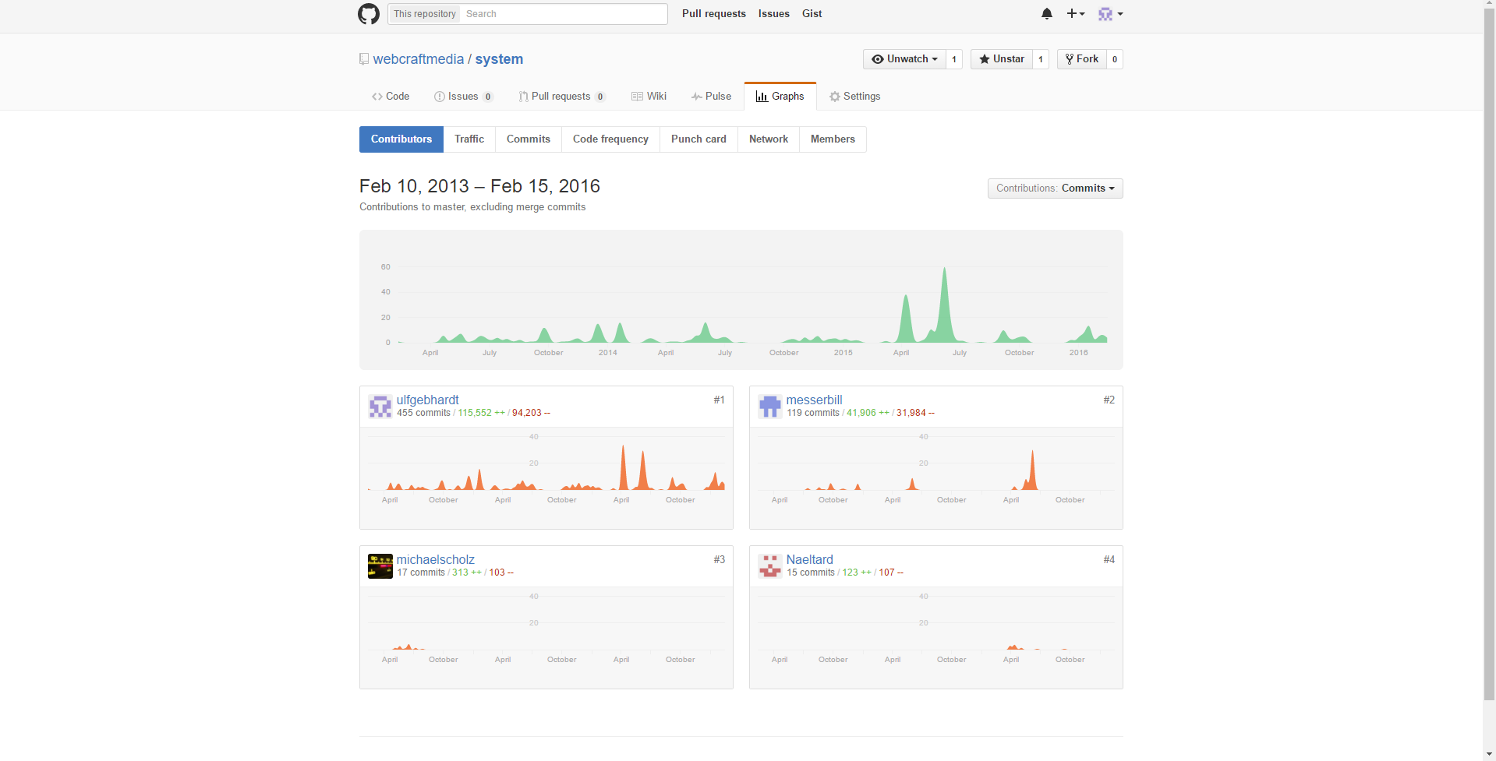This screenshot has width=1496, height=761.
Task: Click Naeltard's avatar image
Action: [x=769, y=566]
